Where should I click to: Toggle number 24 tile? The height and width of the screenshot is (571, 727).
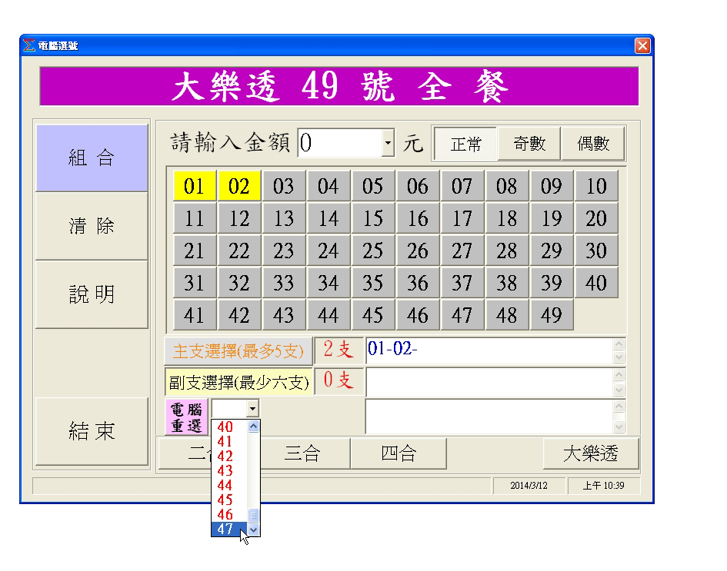[328, 251]
